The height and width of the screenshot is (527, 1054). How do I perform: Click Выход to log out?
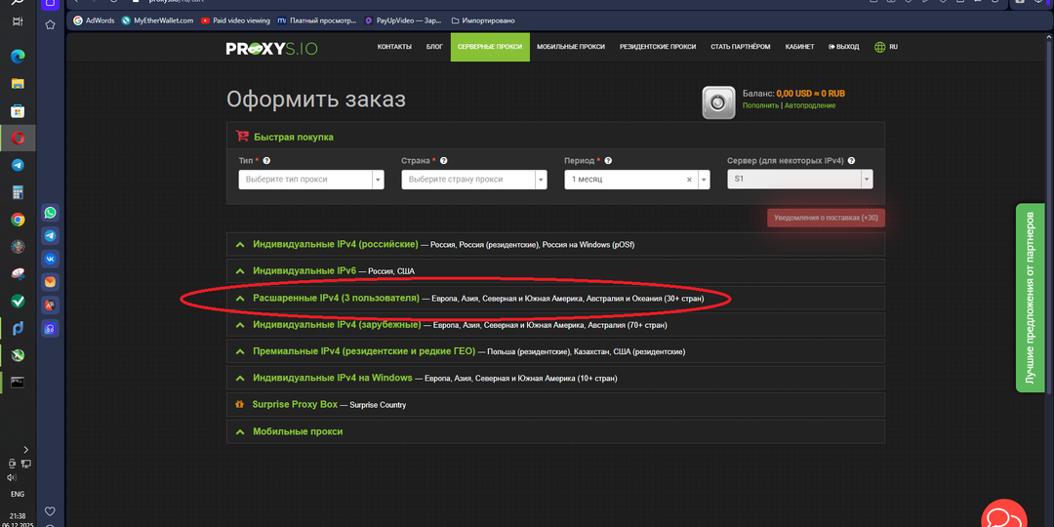(x=843, y=47)
